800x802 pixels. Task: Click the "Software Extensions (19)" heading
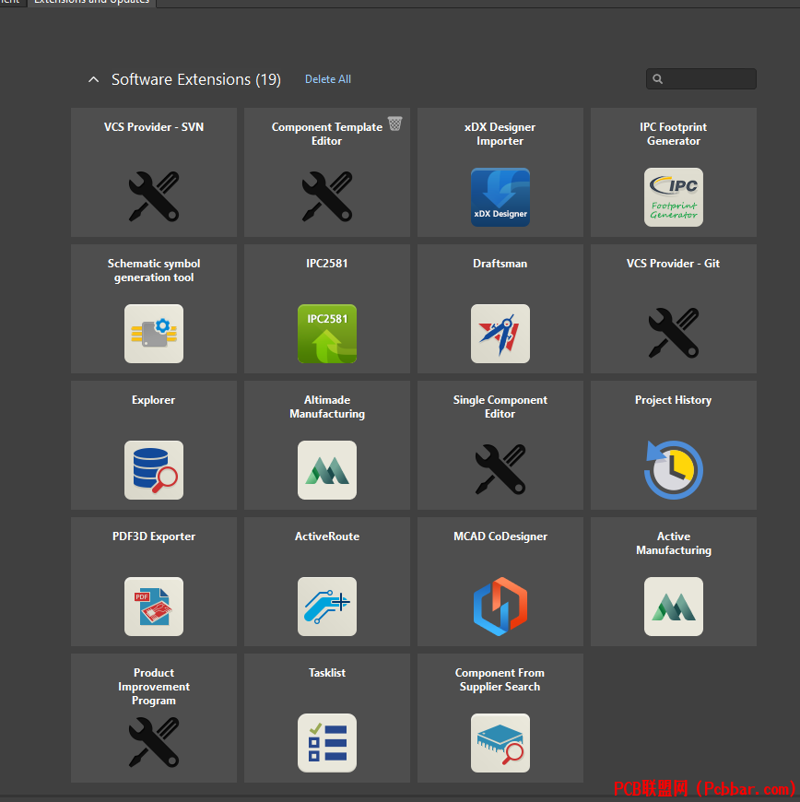pyautogui.click(x=196, y=80)
